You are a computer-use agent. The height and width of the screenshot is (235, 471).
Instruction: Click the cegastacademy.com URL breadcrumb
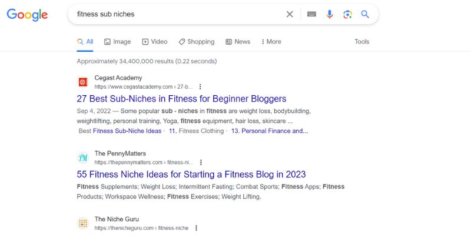[144, 86]
